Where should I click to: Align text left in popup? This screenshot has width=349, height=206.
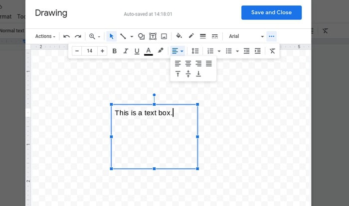177,64
